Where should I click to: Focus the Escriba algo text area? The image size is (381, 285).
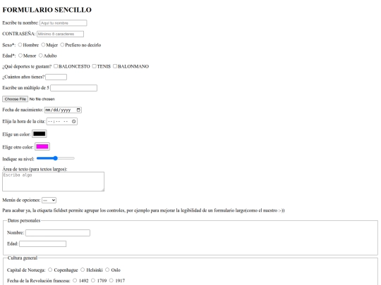pyautogui.click(x=53, y=182)
